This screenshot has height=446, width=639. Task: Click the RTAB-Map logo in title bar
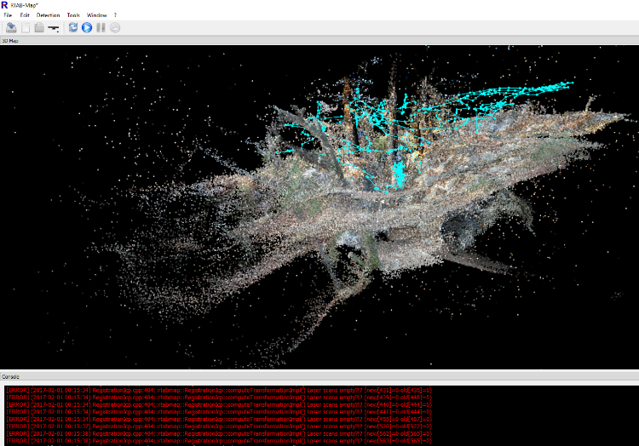point(5,4)
